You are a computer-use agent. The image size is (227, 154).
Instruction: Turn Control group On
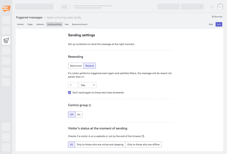click(79, 115)
